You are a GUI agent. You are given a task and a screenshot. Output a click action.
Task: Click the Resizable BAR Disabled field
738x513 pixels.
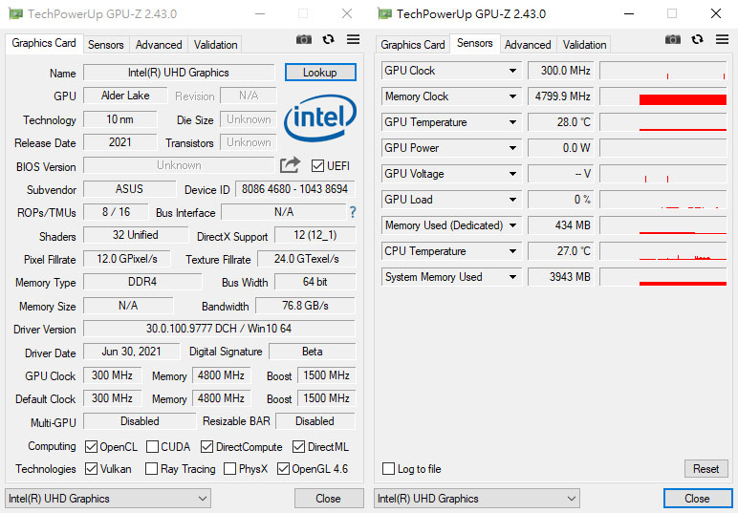(315, 421)
